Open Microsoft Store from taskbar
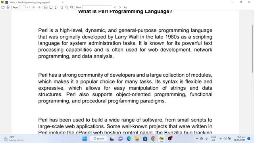Viewport: 254px width, 143px height. (145, 139)
